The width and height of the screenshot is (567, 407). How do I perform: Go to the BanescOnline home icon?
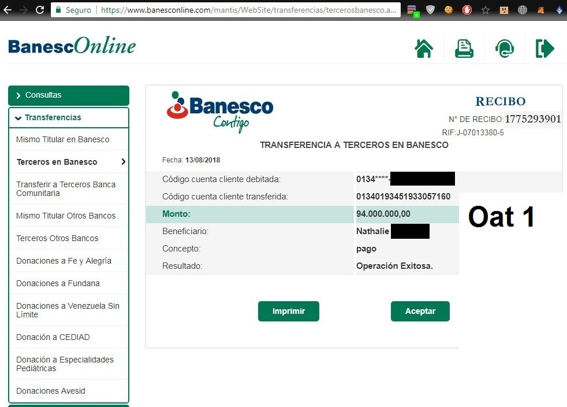pos(424,49)
